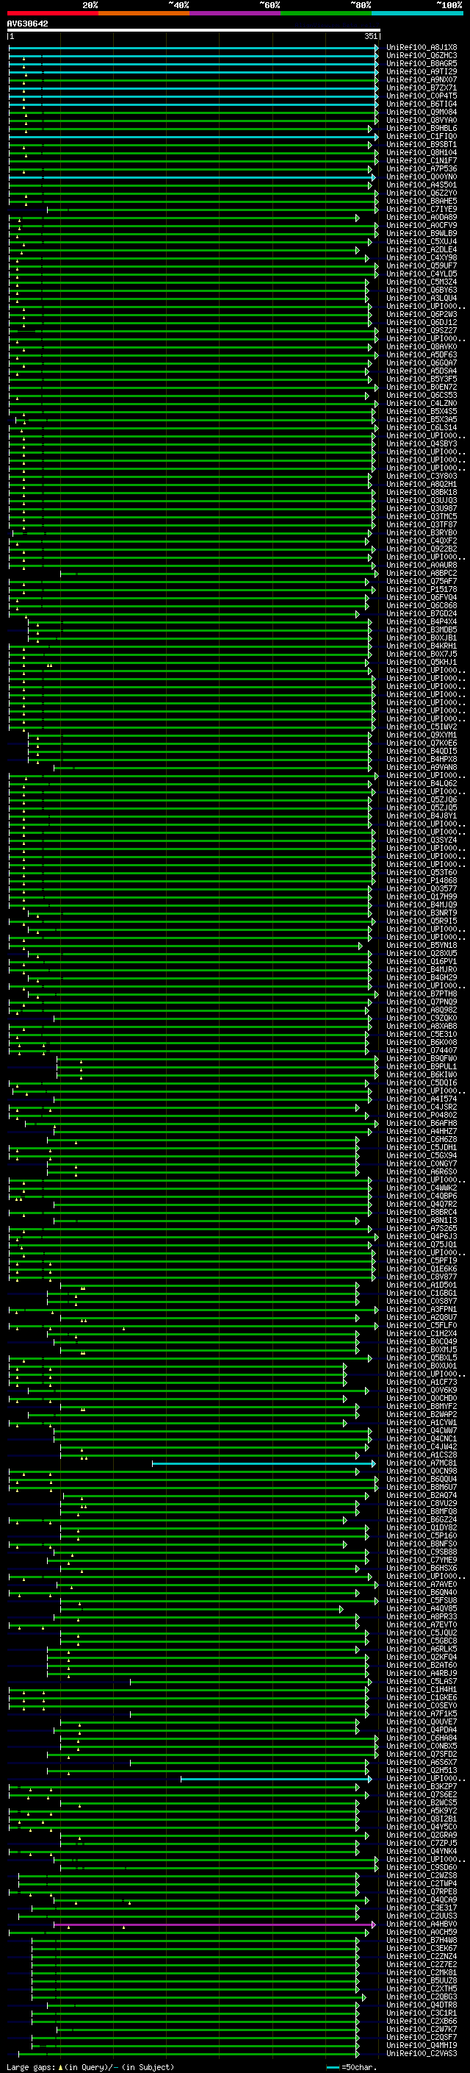This screenshot has height=2073, width=470.
Task: Select the UniRef100_C5FLF0 label
Action: click(421, 1325)
